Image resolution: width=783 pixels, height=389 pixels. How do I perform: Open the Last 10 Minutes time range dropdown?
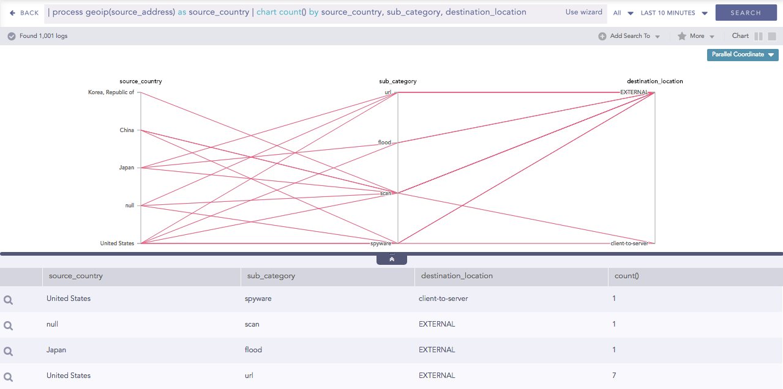673,13
